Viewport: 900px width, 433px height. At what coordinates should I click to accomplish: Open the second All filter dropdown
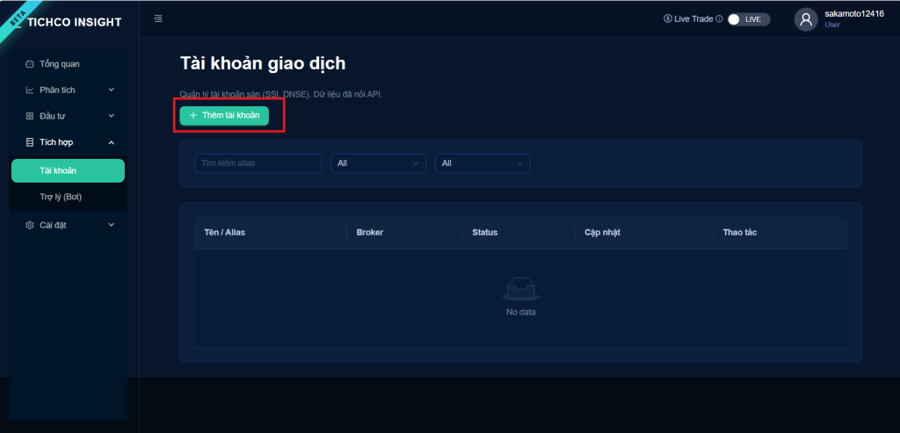coord(482,163)
